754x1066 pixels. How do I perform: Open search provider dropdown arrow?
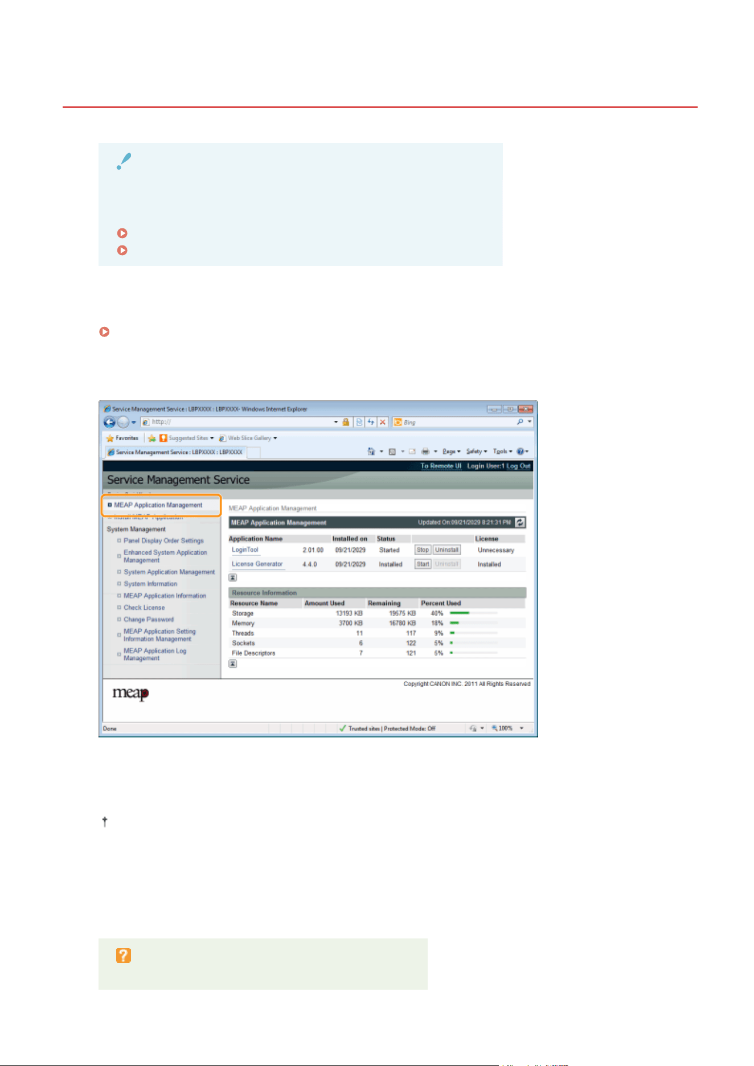[530, 422]
